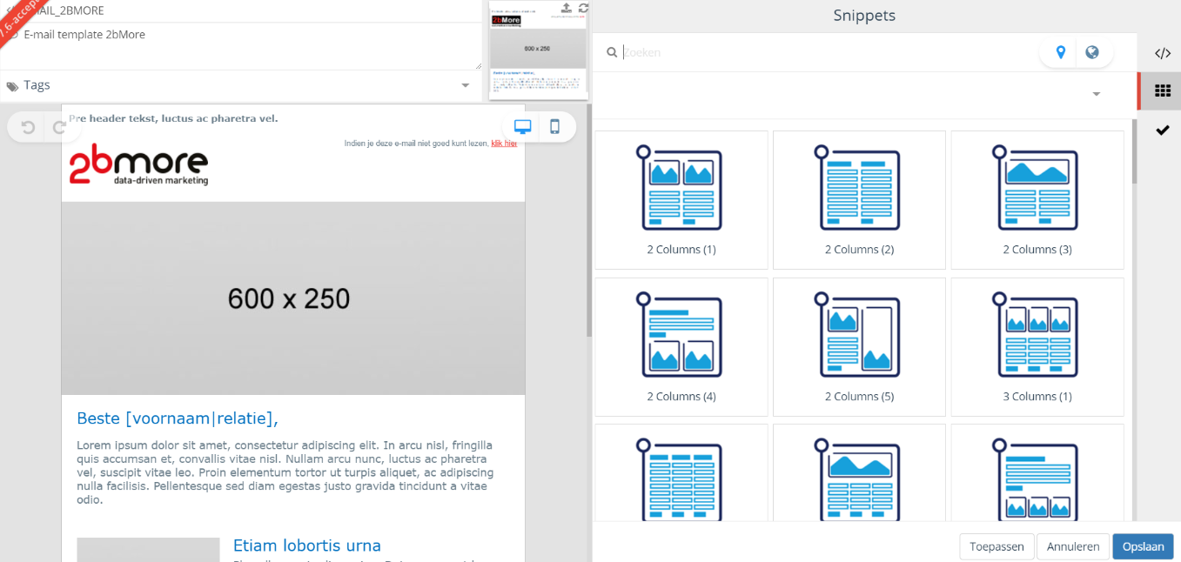Open the snippets grid tab

1163,90
